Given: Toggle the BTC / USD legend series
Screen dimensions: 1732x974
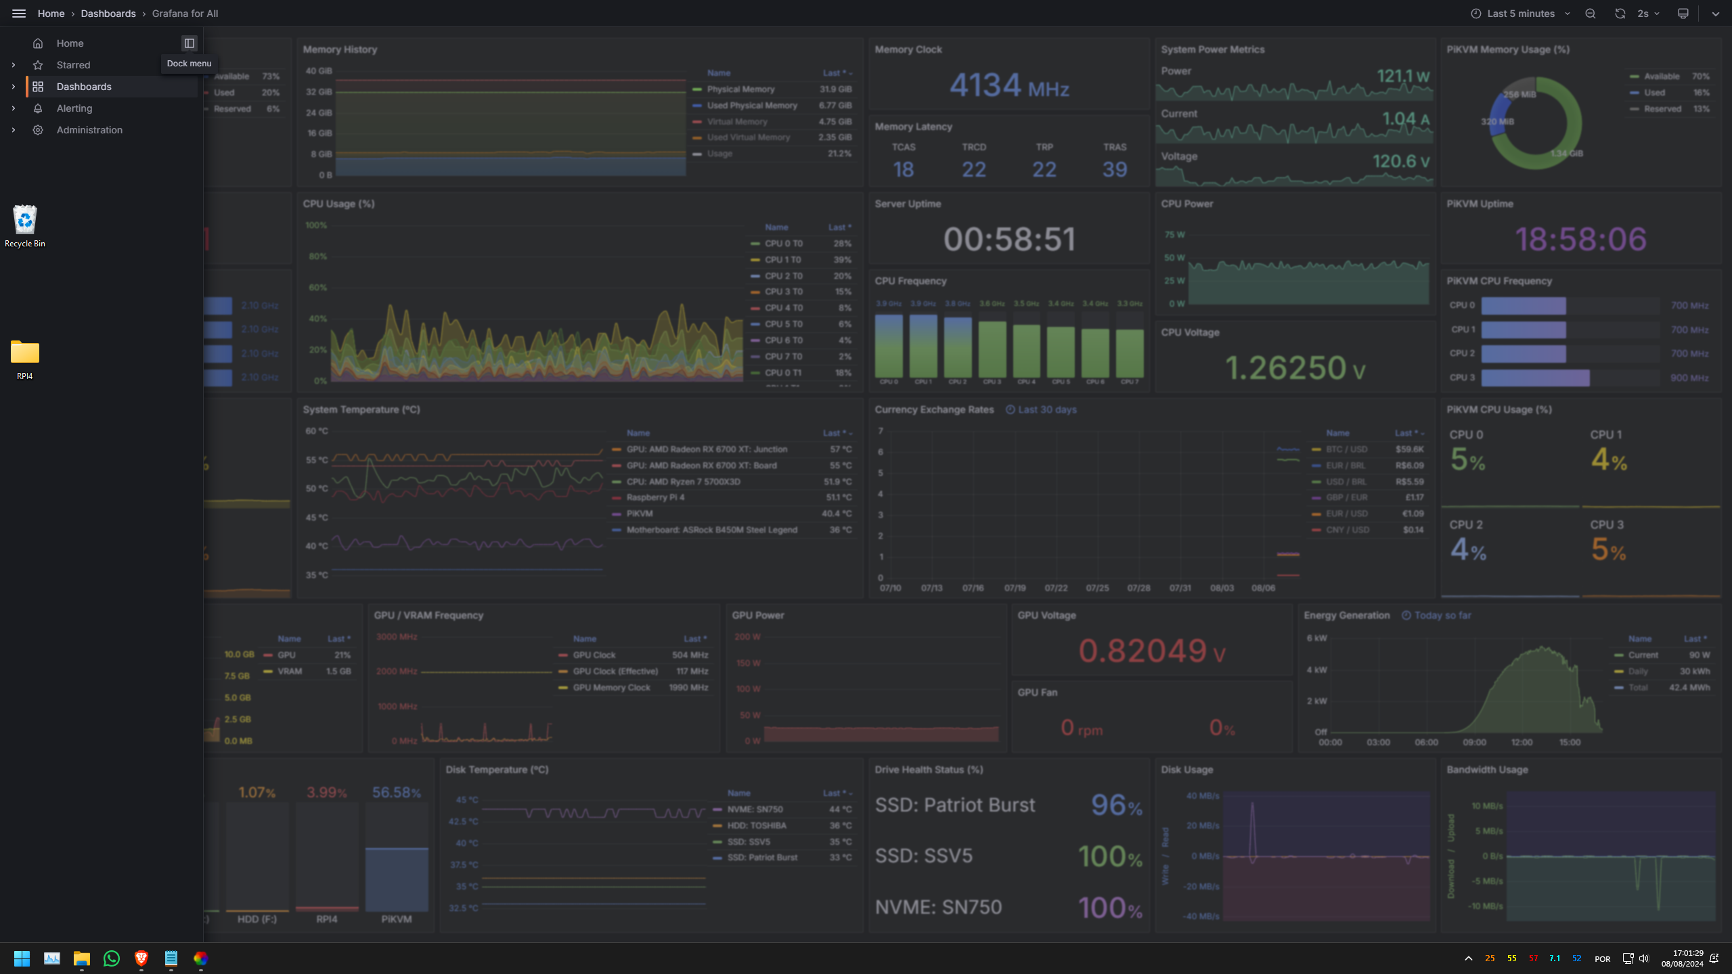Looking at the screenshot, I should 1346,449.
